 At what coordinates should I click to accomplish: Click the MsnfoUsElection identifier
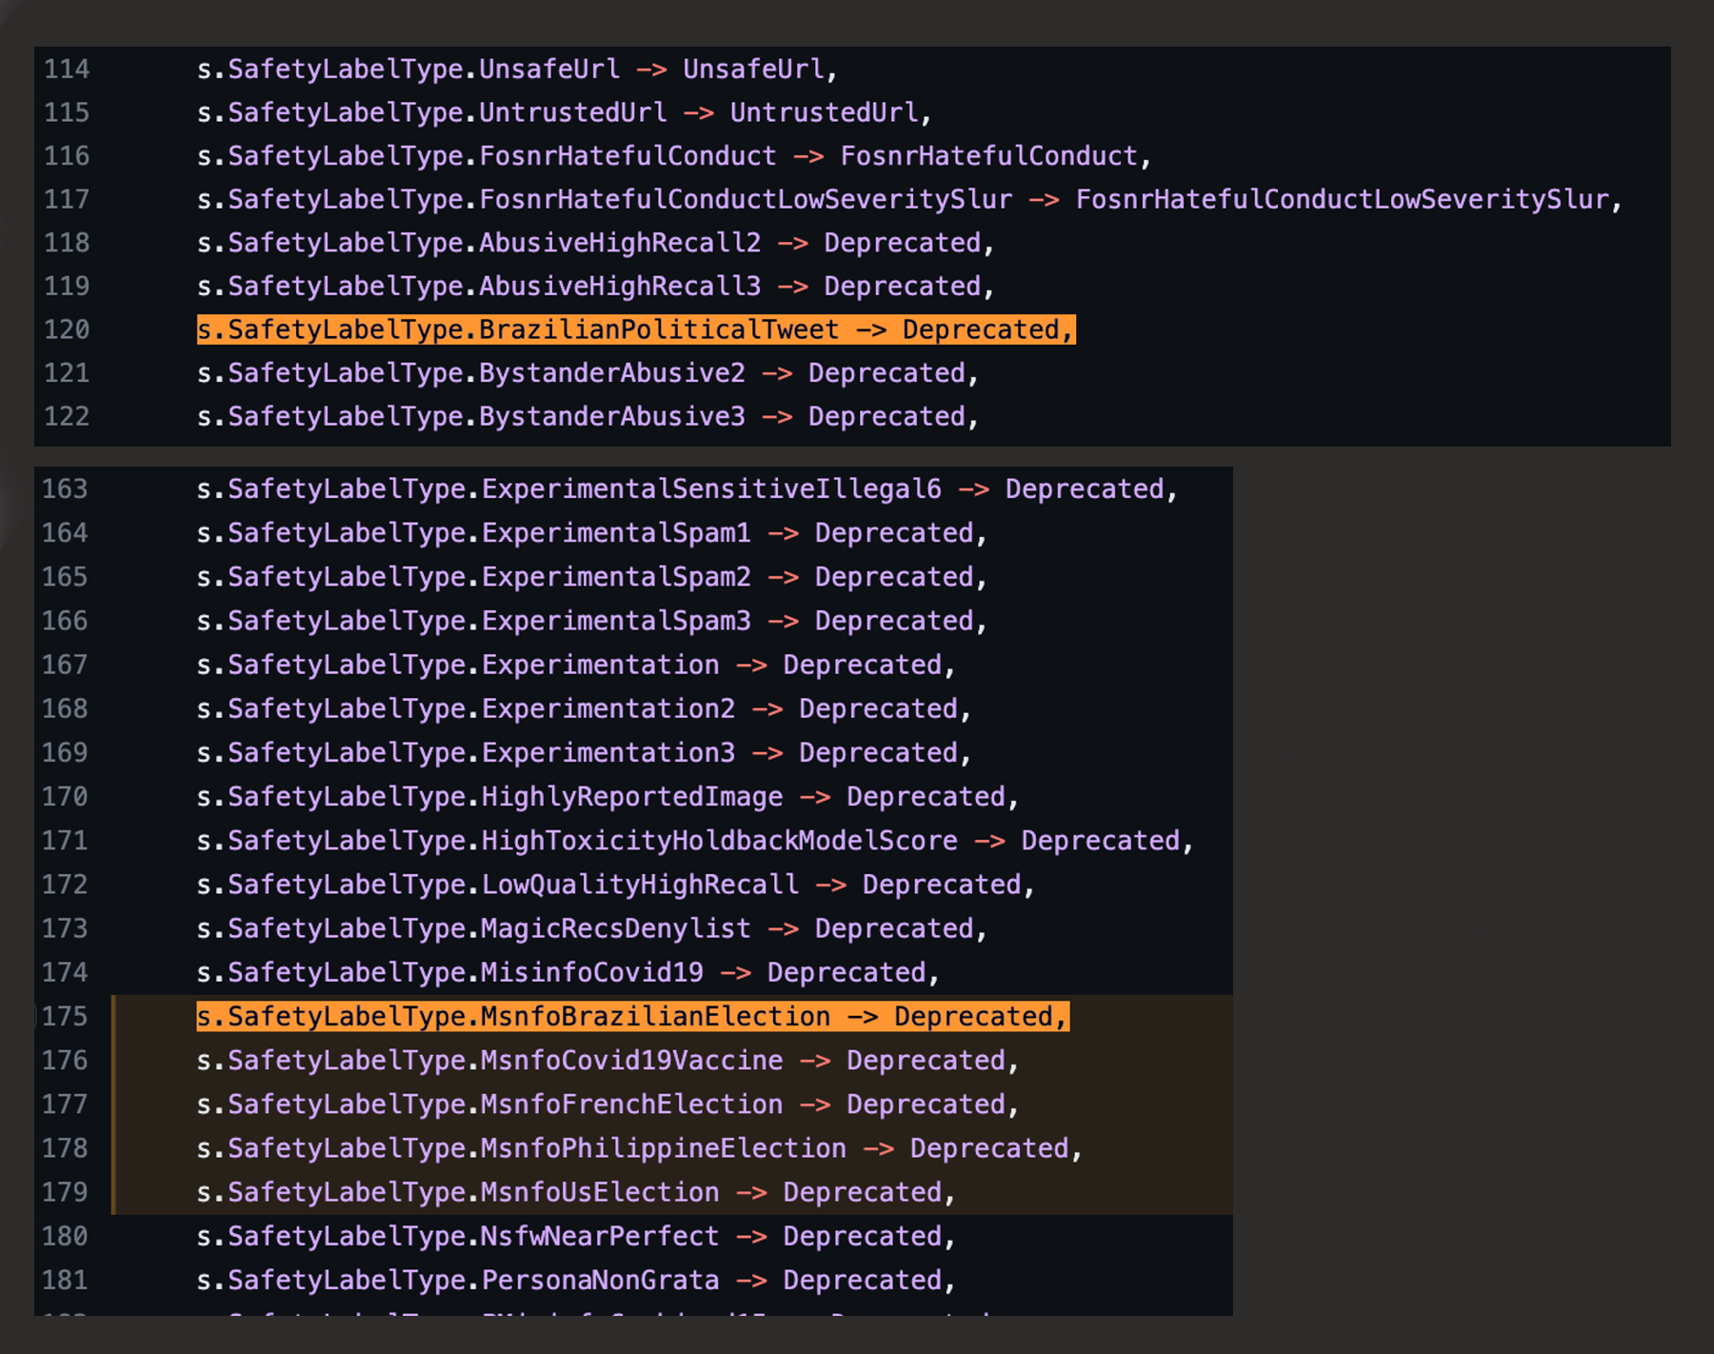(x=600, y=1191)
